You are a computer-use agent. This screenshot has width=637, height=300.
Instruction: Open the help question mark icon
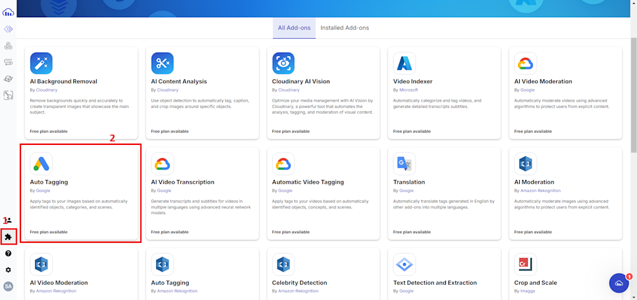[x=8, y=254]
